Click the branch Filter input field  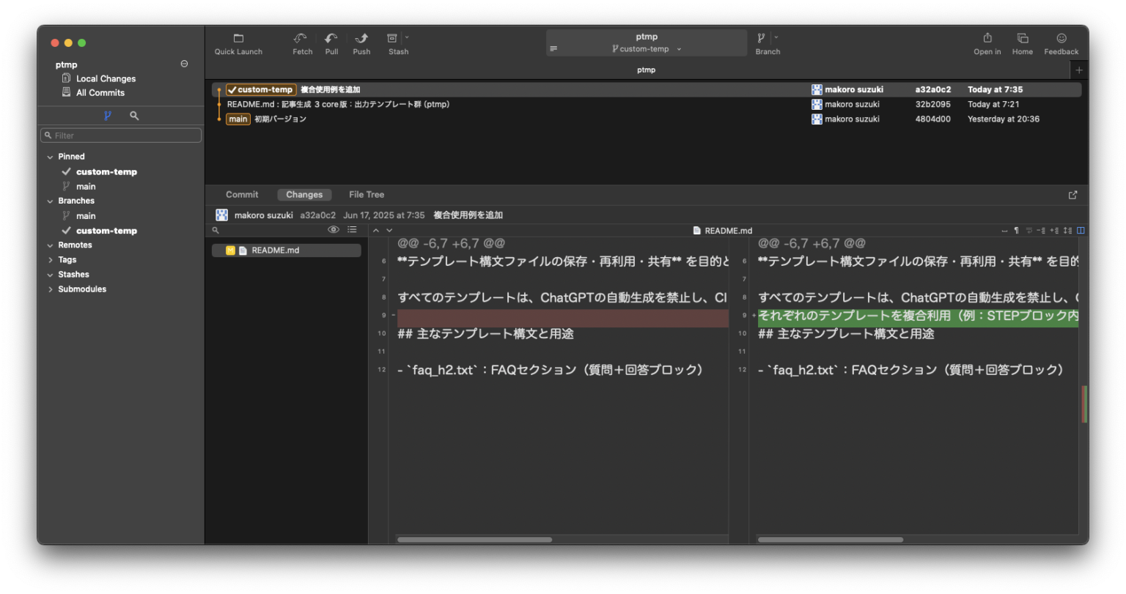click(121, 135)
